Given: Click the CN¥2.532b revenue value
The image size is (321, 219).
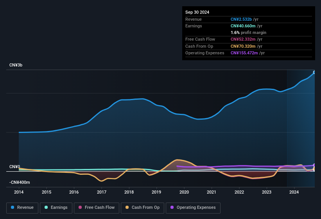Looking at the screenshot, I should [241, 19].
